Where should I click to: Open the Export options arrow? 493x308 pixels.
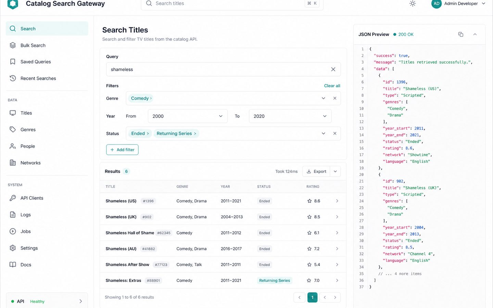click(336, 171)
